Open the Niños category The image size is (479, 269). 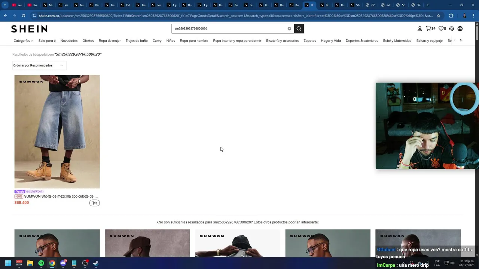point(171,41)
